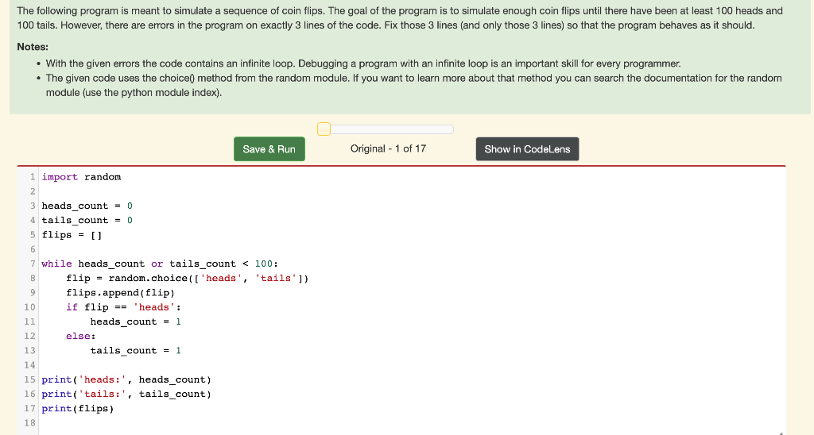Click the 'Original - 1 of 17' label
Screen dimensions: 814x435
point(388,148)
